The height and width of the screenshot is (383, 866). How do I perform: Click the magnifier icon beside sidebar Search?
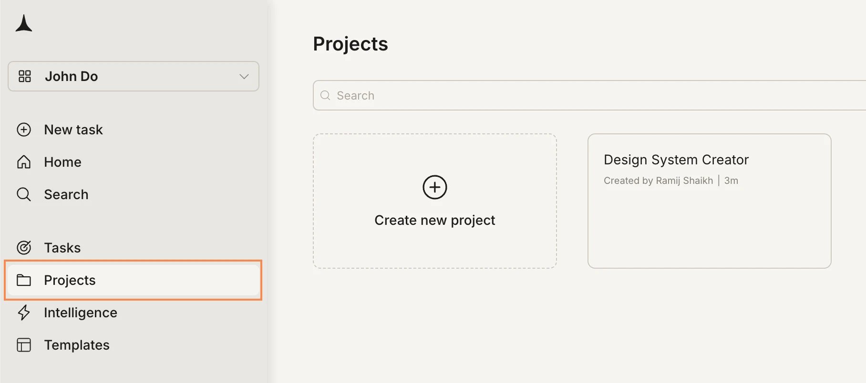(x=24, y=194)
